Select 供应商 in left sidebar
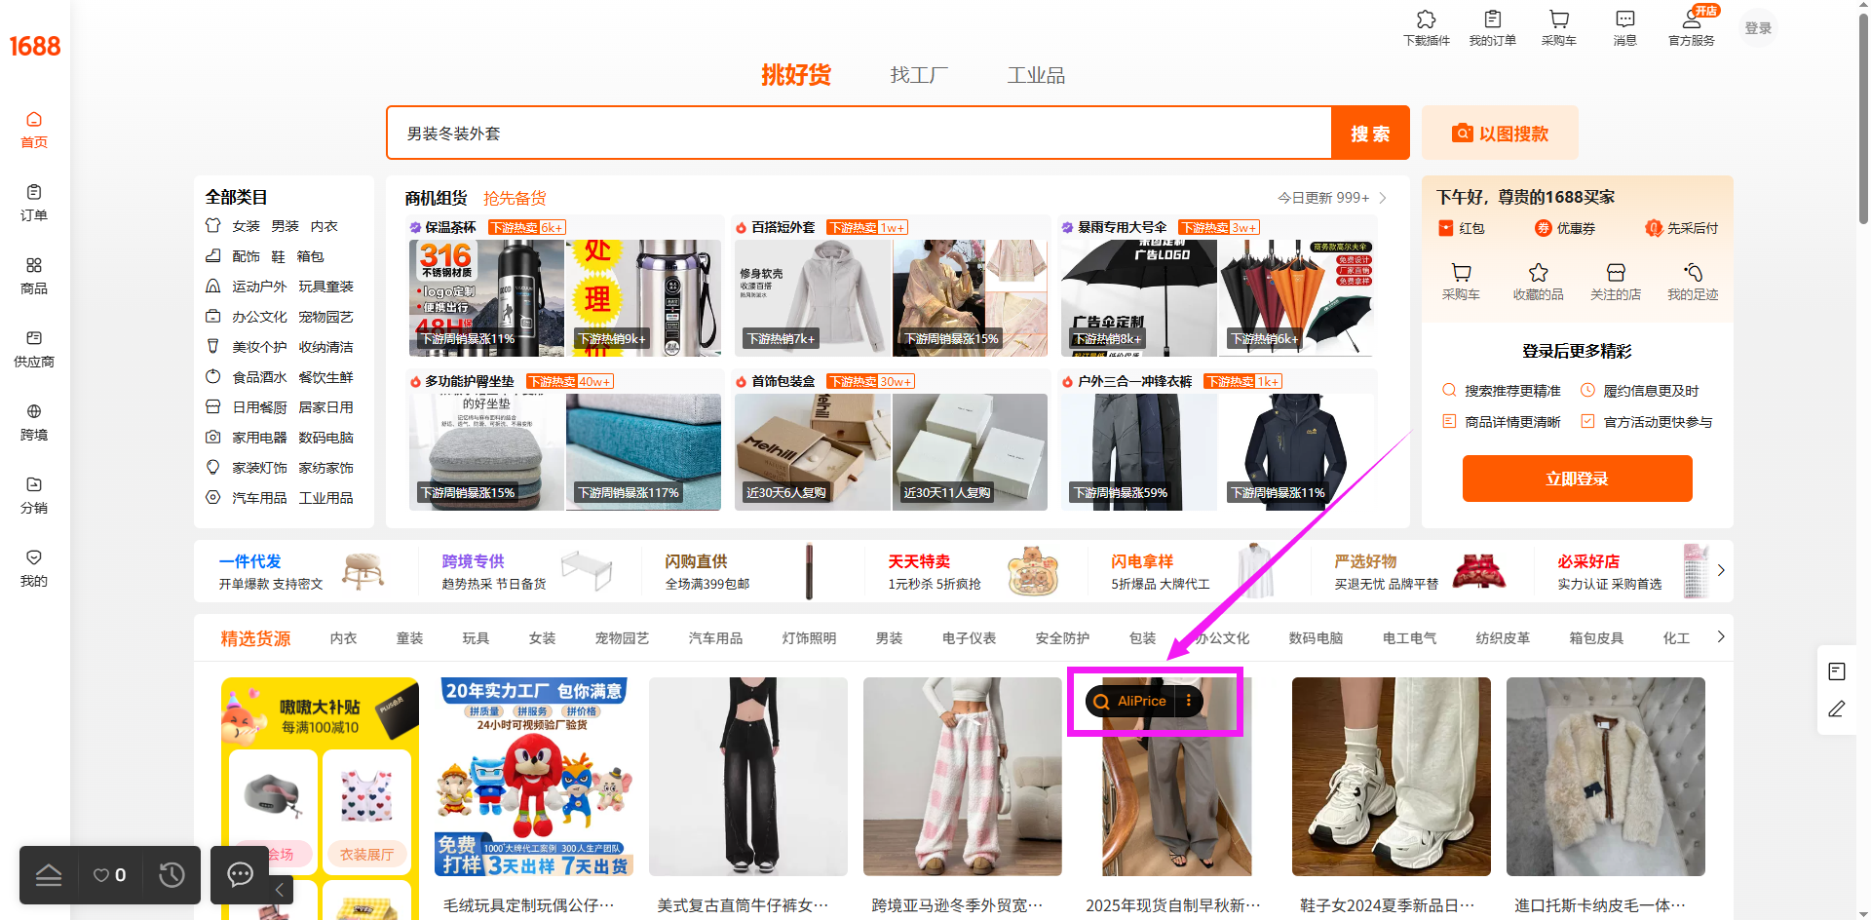Screen dimensions: 1871x920 [34, 349]
